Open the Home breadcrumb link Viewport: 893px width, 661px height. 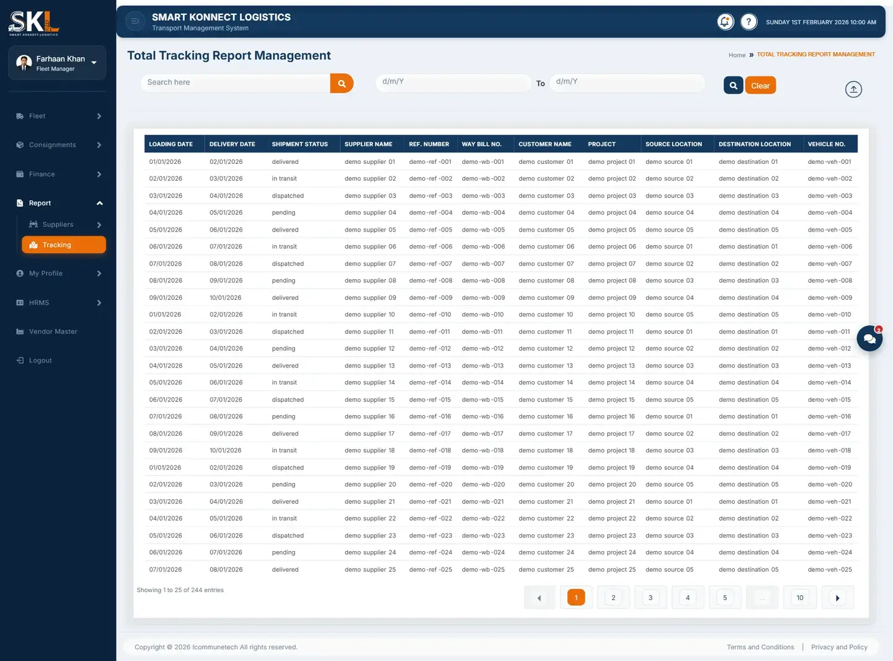pos(737,55)
